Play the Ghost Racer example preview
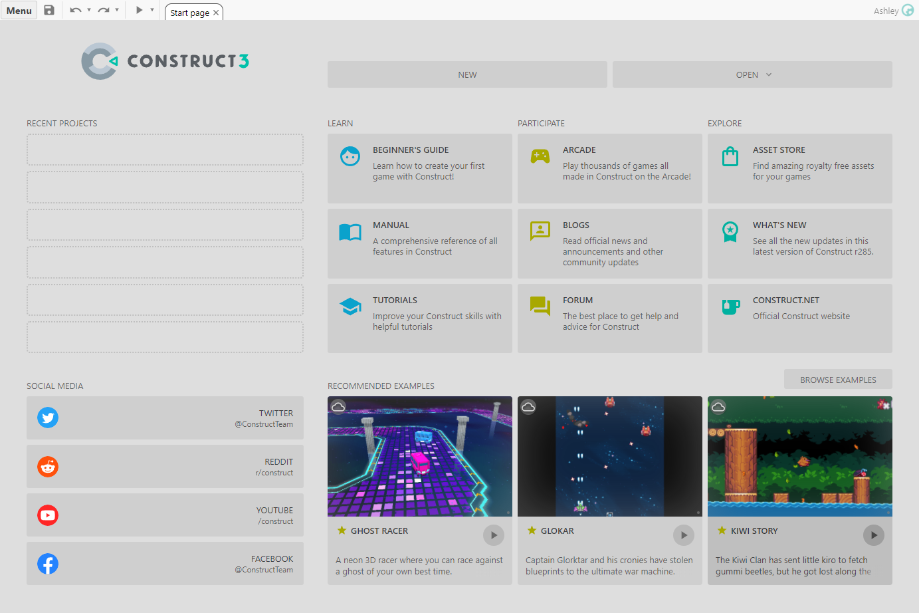 coord(494,535)
